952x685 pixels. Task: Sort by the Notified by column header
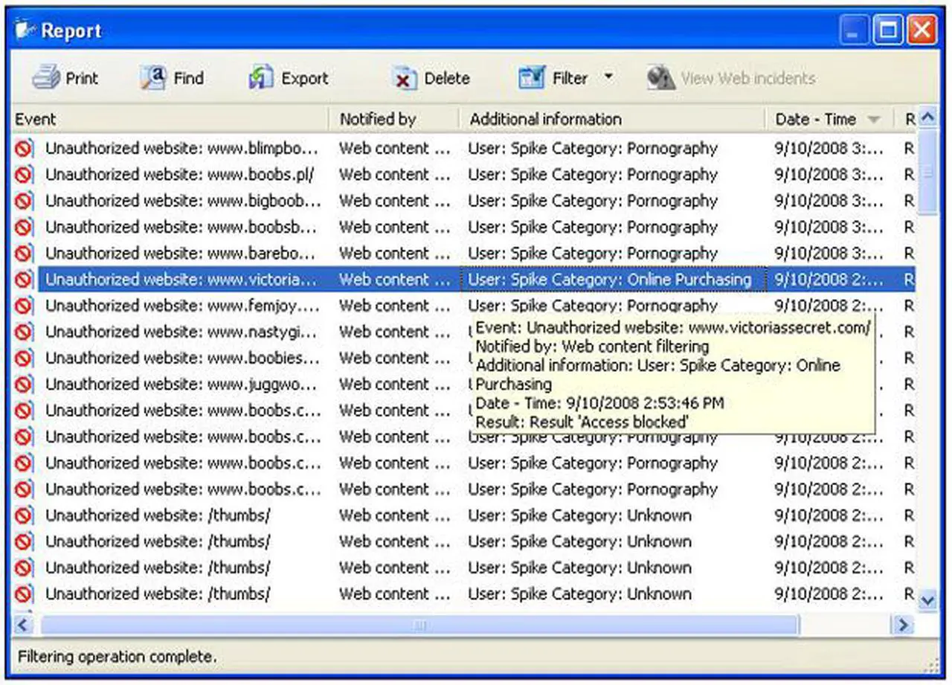coord(394,119)
